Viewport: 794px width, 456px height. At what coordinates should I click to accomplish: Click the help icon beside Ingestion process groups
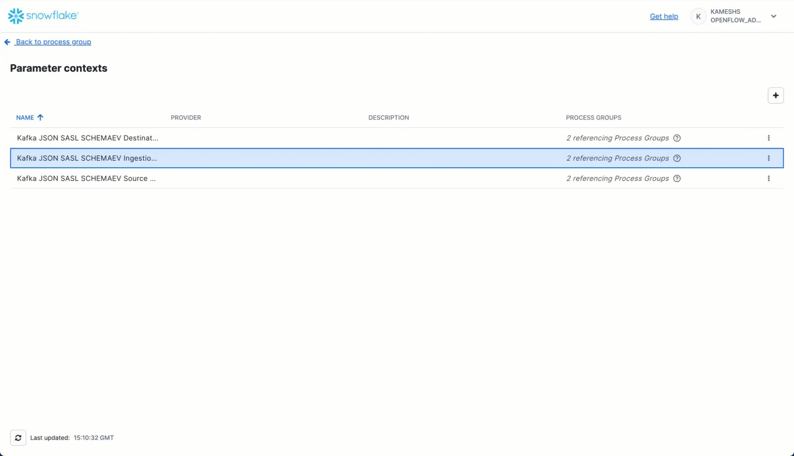[x=677, y=158]
